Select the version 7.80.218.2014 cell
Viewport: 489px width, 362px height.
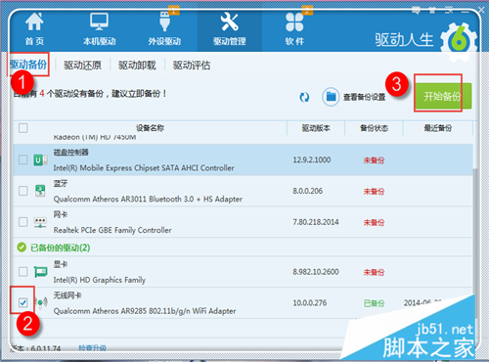(316, 222)
